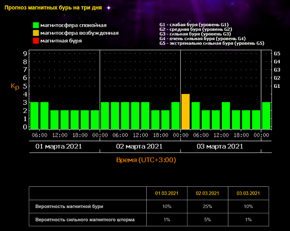Click the '1%' cell under 01.03.2021
Viewport: 290px width, 231px height.
tap(167, 220)
